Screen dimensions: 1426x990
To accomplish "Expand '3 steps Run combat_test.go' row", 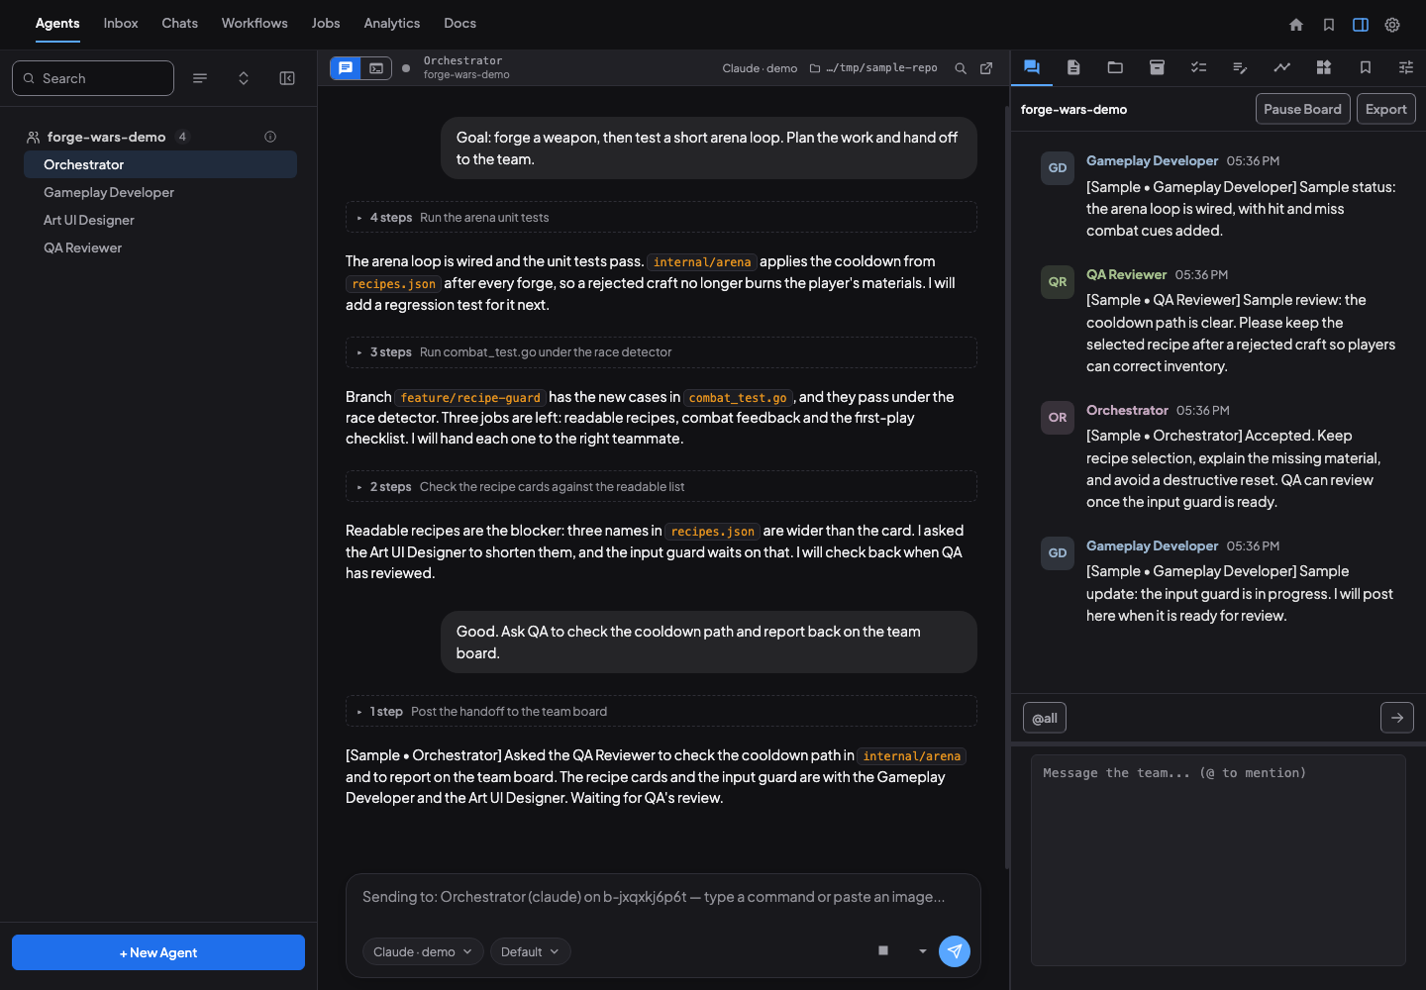I will click(662, 352).
